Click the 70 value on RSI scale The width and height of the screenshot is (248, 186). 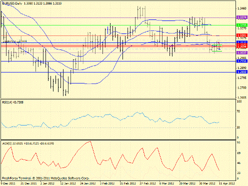tap(238, 111)
